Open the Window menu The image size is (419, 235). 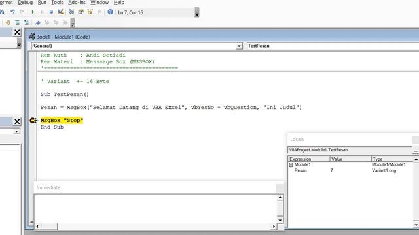100,3
